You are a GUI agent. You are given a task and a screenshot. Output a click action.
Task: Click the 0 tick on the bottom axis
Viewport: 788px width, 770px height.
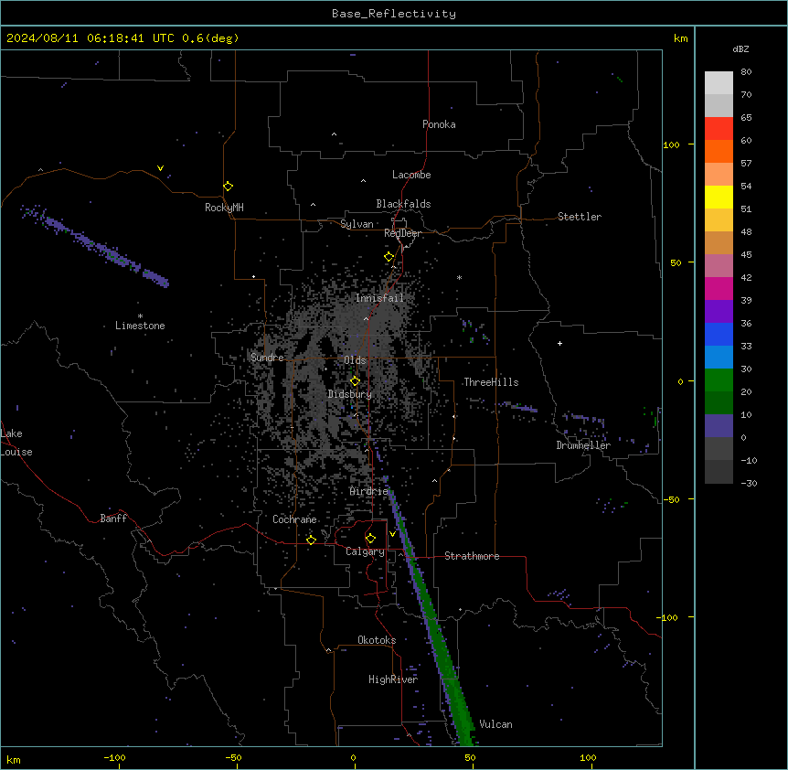(353, 757)
